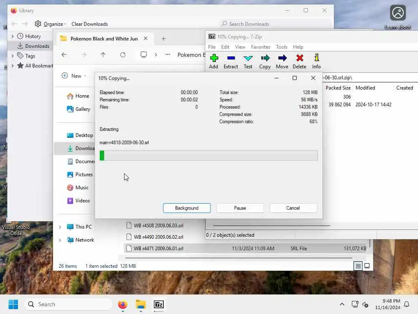This screenshot has height=314, width=418.
Task: Click the This PC monitor icon in address bar
Action: click(144, 55)
